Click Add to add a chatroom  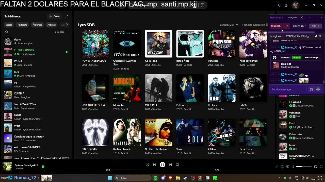(x=316, y=26)
